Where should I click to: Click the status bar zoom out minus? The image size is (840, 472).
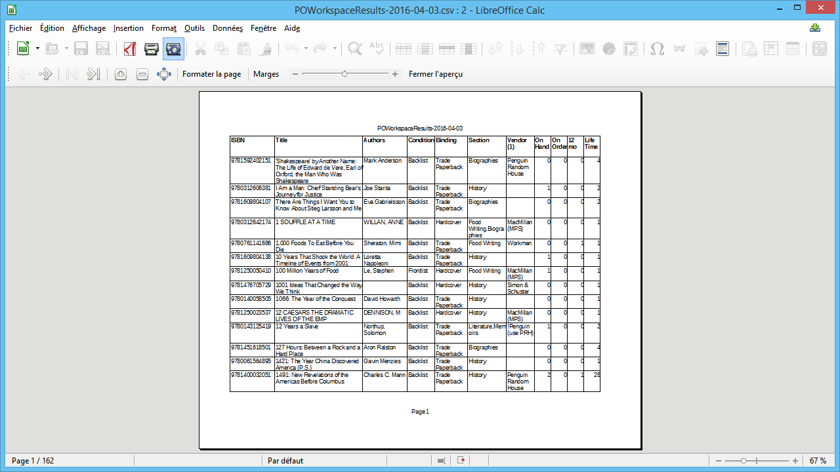tap(719, 461)
